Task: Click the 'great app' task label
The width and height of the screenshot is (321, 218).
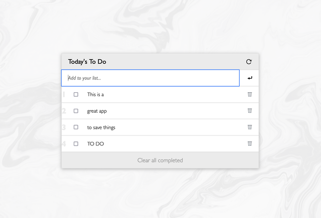Action: tap(97, 111)
